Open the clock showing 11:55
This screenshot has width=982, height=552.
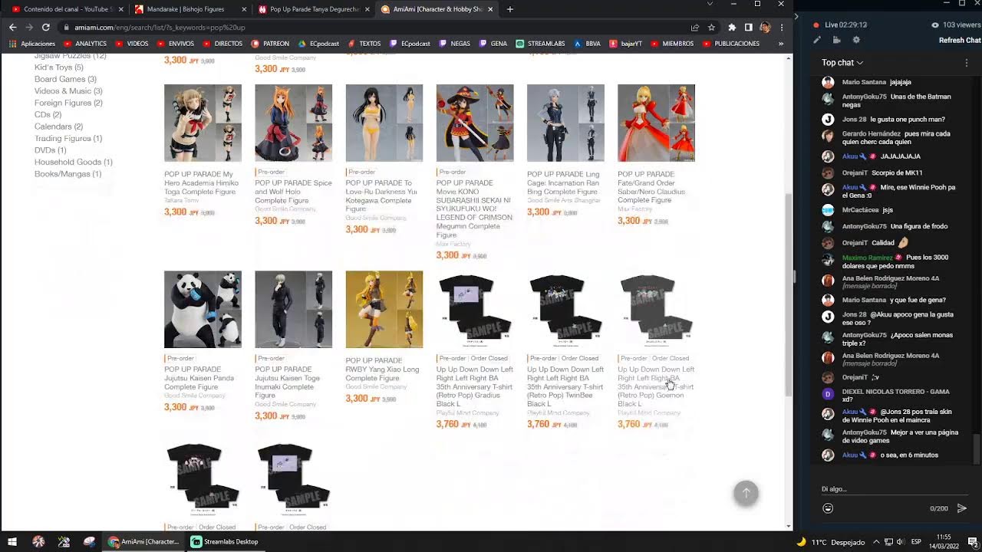click(944, 541)
